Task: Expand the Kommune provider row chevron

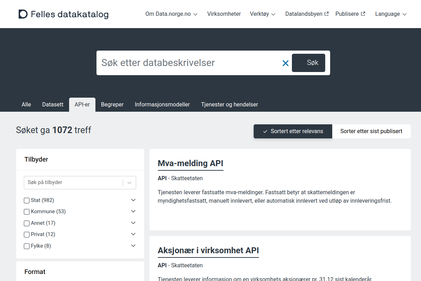Action: click(133, 211)
